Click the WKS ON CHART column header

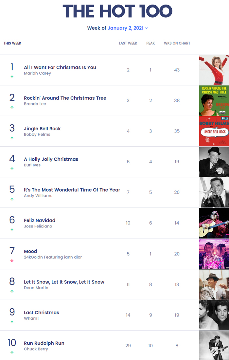pyautogui.click(x=177, y=43)
